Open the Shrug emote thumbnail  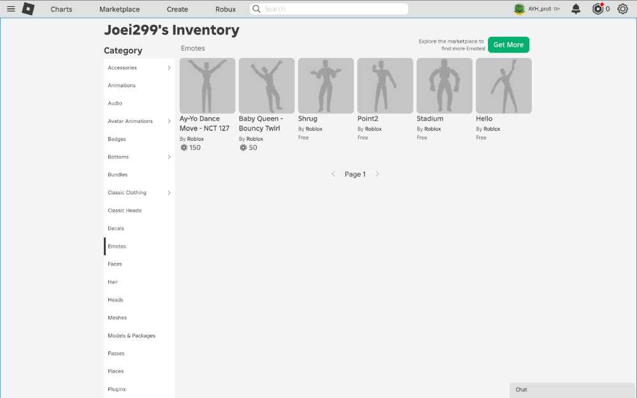[x=326, y=86]
